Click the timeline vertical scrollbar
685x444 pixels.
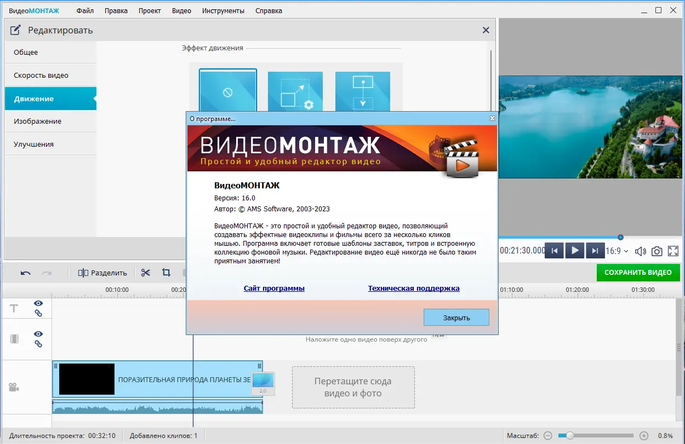(680, 347)
